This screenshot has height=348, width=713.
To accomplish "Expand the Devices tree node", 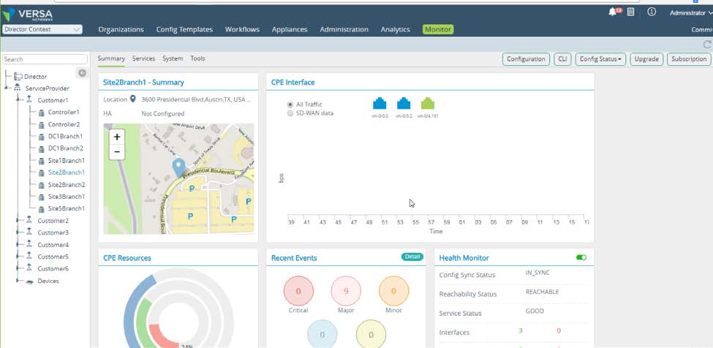I will (x=18, y=281).
